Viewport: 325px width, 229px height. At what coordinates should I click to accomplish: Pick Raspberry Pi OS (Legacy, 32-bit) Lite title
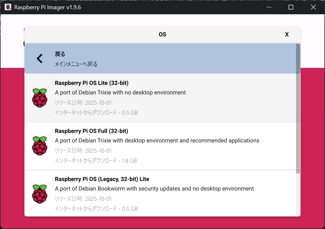point(102,179)
